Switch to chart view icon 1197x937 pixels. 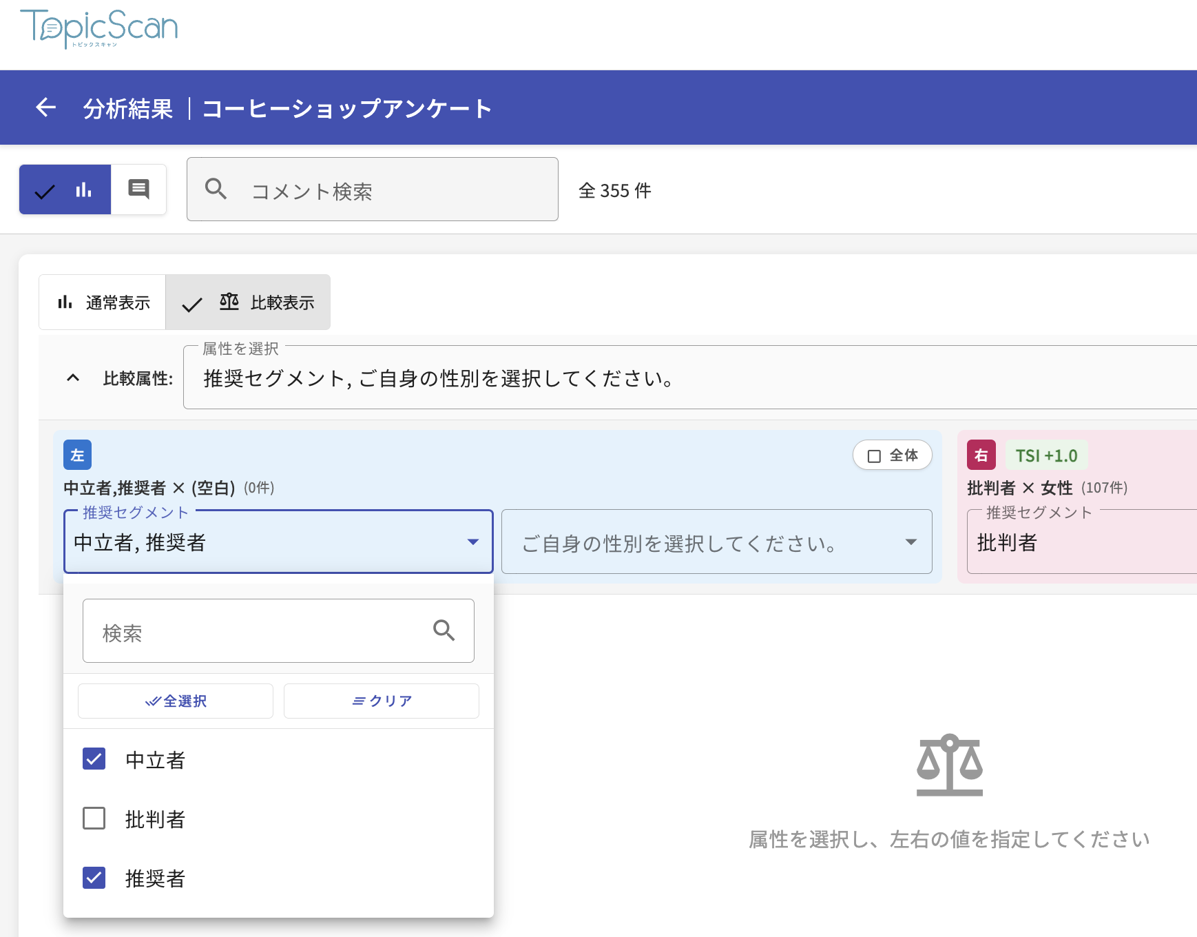[83, 189]
